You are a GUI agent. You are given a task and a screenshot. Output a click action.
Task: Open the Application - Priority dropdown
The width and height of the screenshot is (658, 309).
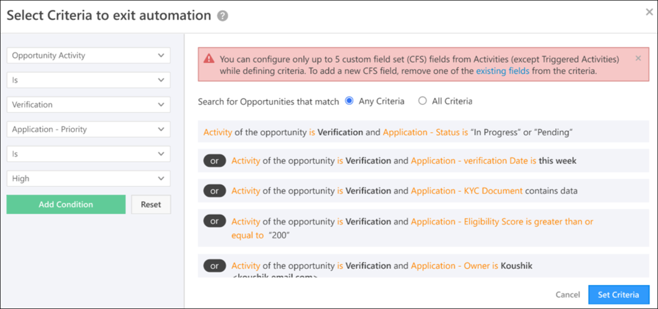(88, 129)
